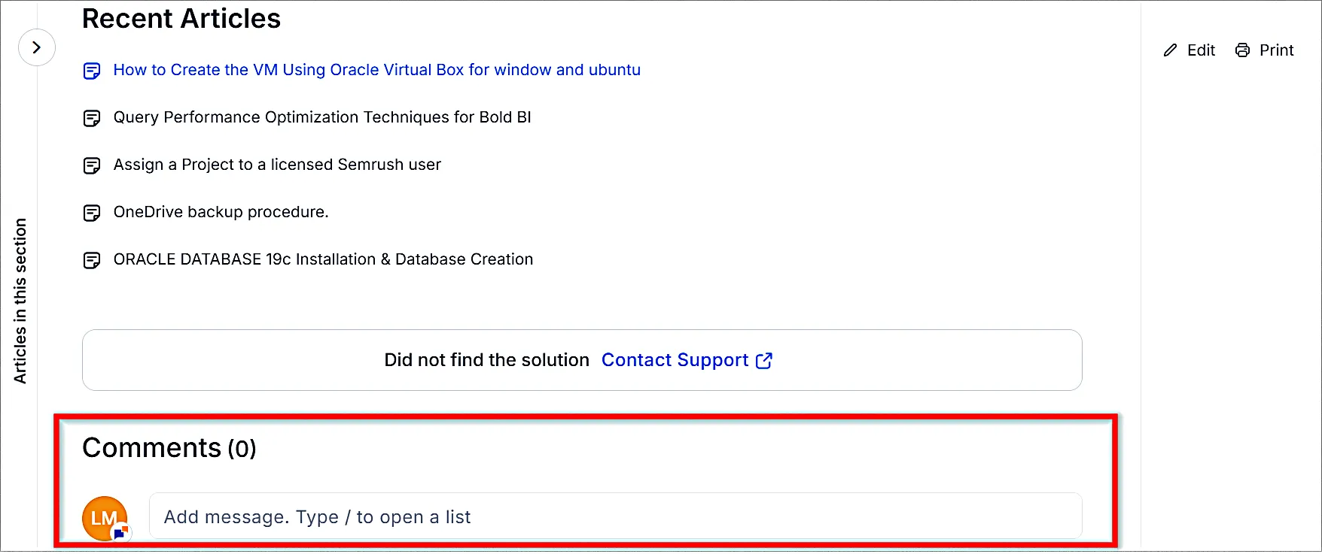
Task: Click external link icon next to Contact Support
Action: tap(764, 361)
